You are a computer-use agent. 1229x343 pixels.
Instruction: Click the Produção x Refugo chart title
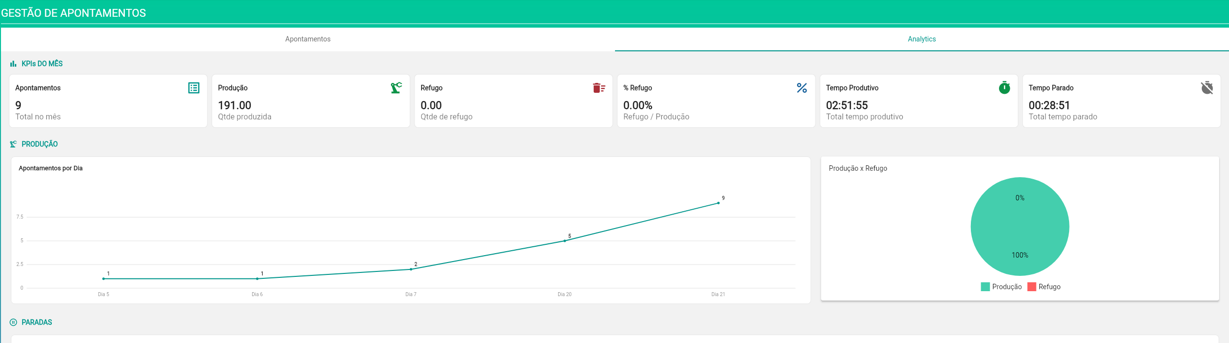click(858, 168)
